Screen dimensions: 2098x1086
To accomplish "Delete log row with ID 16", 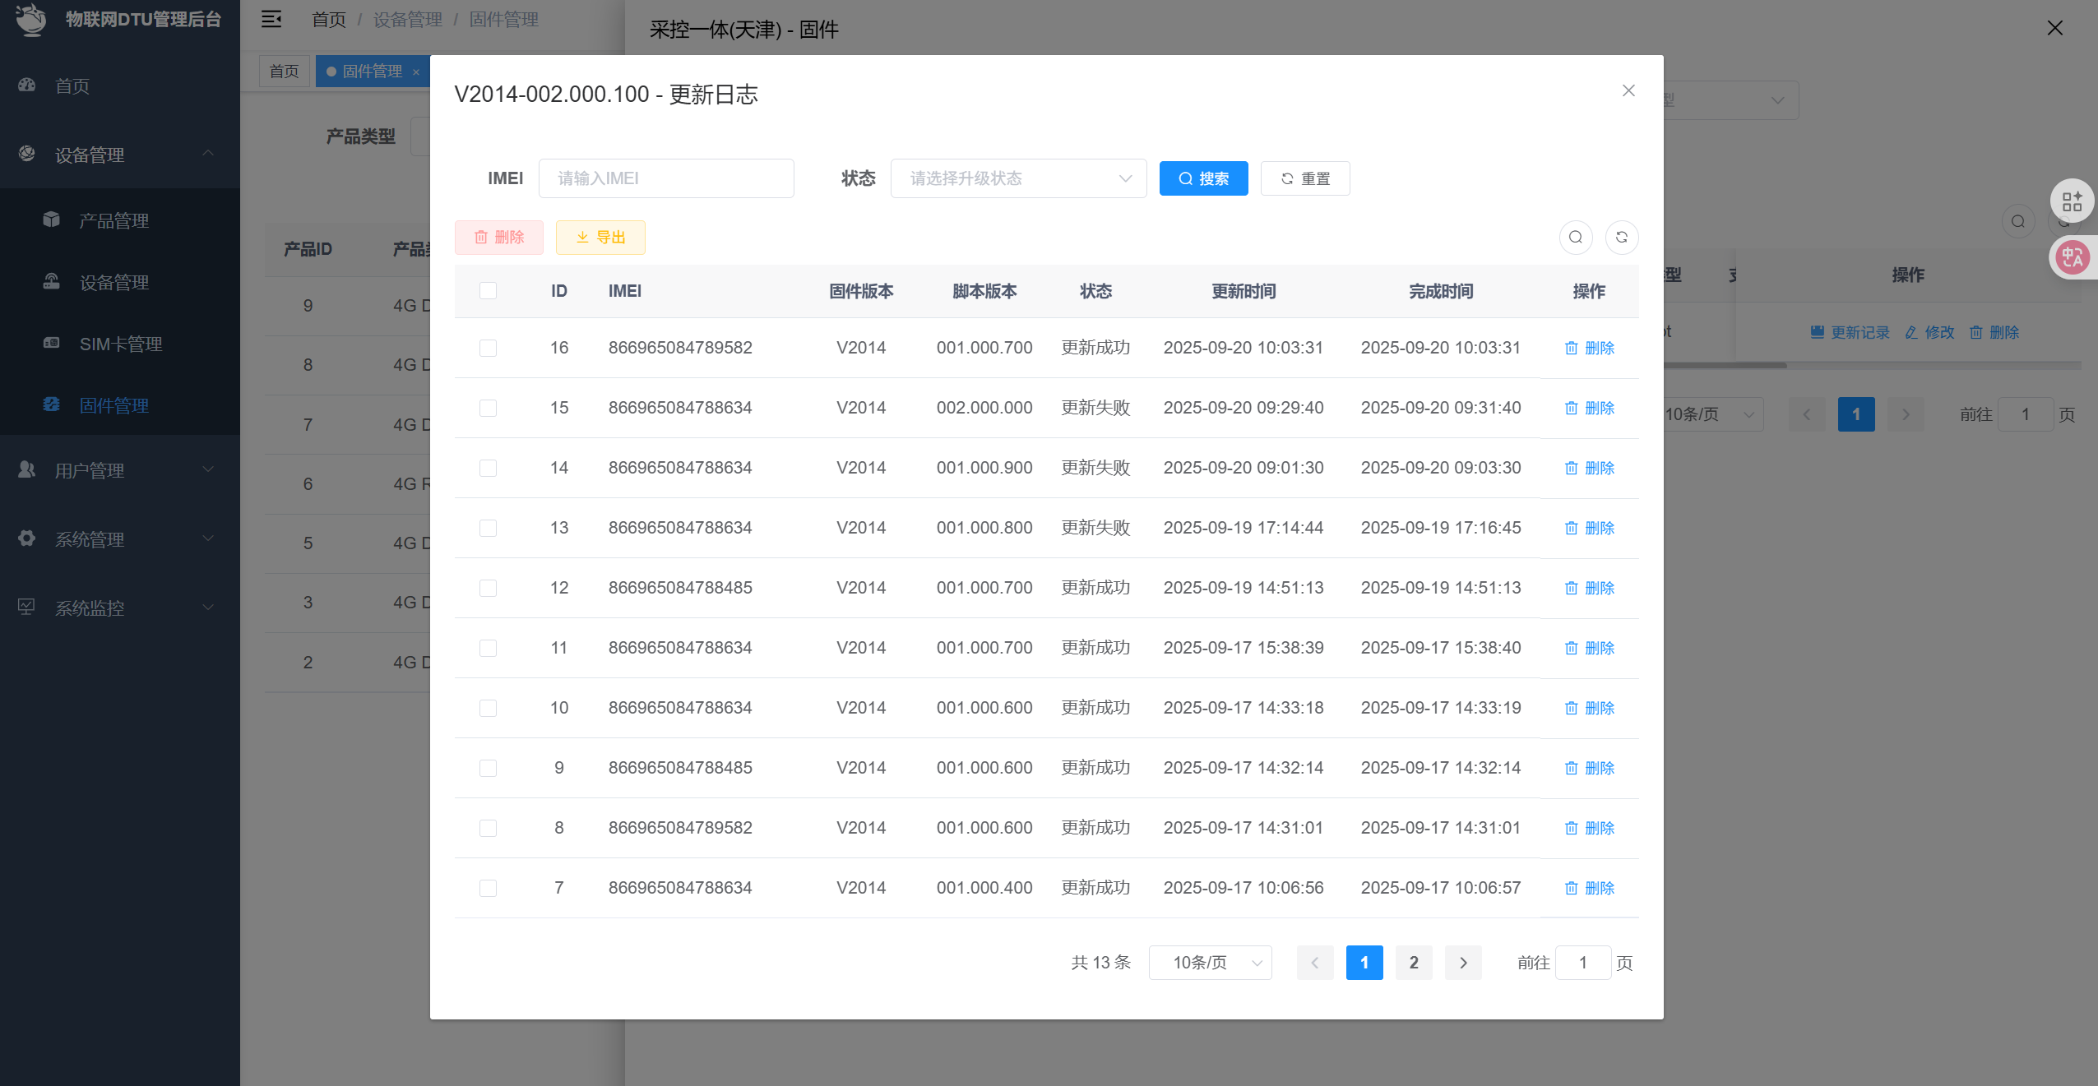I will coord(1590,348).
